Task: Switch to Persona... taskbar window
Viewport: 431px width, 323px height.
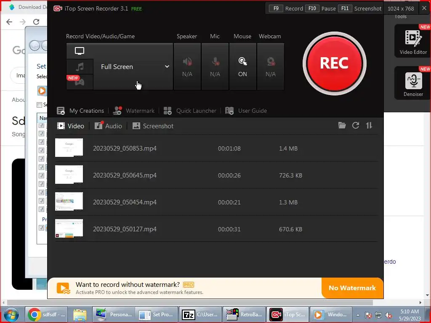Action: click(x=114, y=315)
